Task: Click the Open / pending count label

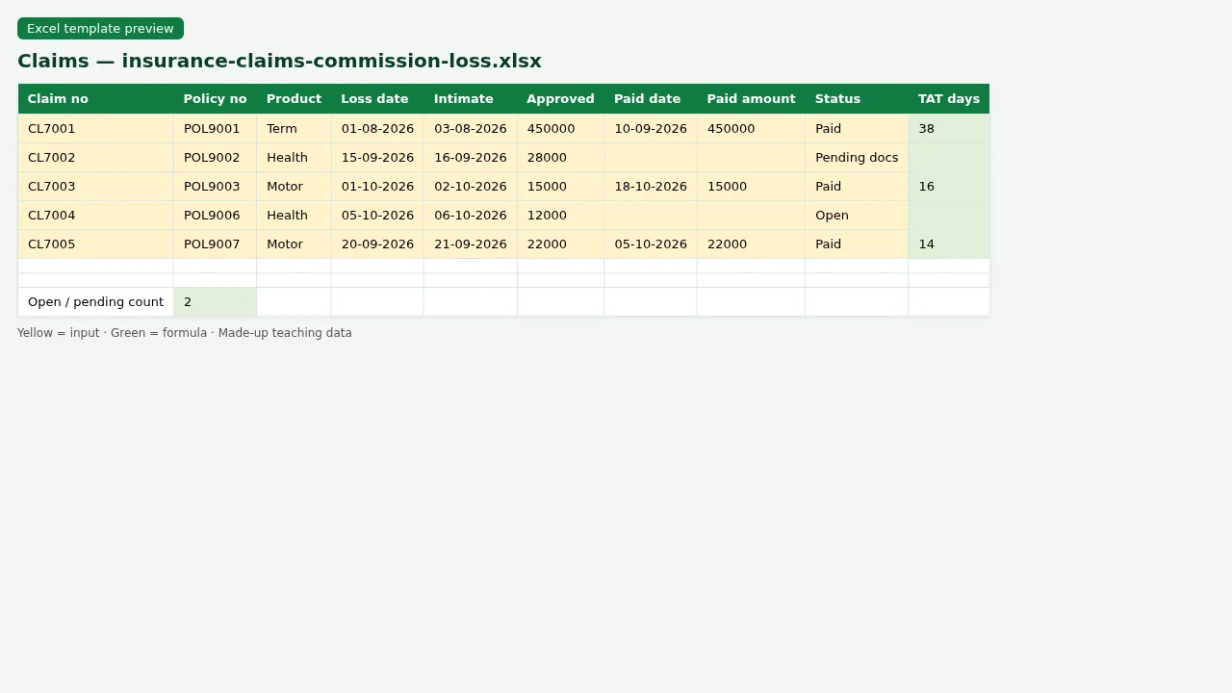Action: [95, 302]
